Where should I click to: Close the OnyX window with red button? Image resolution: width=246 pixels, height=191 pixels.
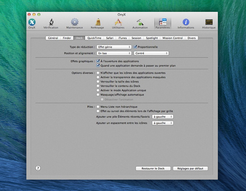point(29,14)
